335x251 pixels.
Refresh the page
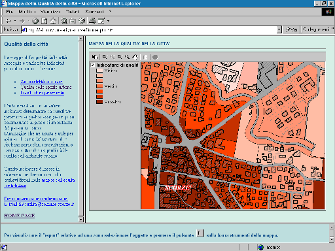(44, 21)
